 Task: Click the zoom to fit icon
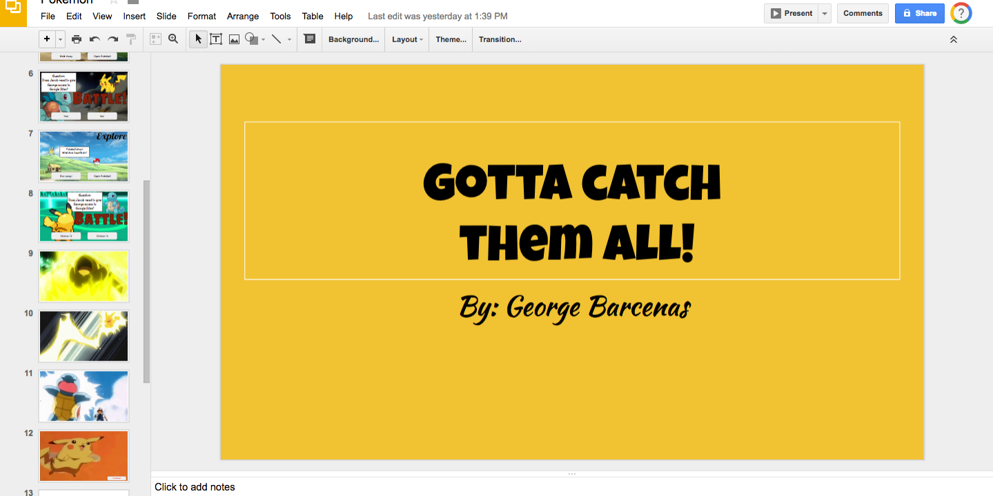pos(155,39)
